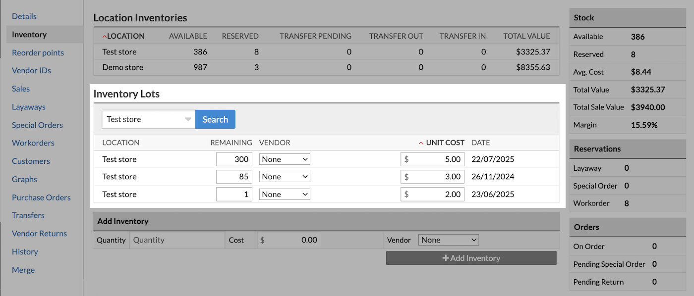Click the Add Inventory button

point(471,258)
